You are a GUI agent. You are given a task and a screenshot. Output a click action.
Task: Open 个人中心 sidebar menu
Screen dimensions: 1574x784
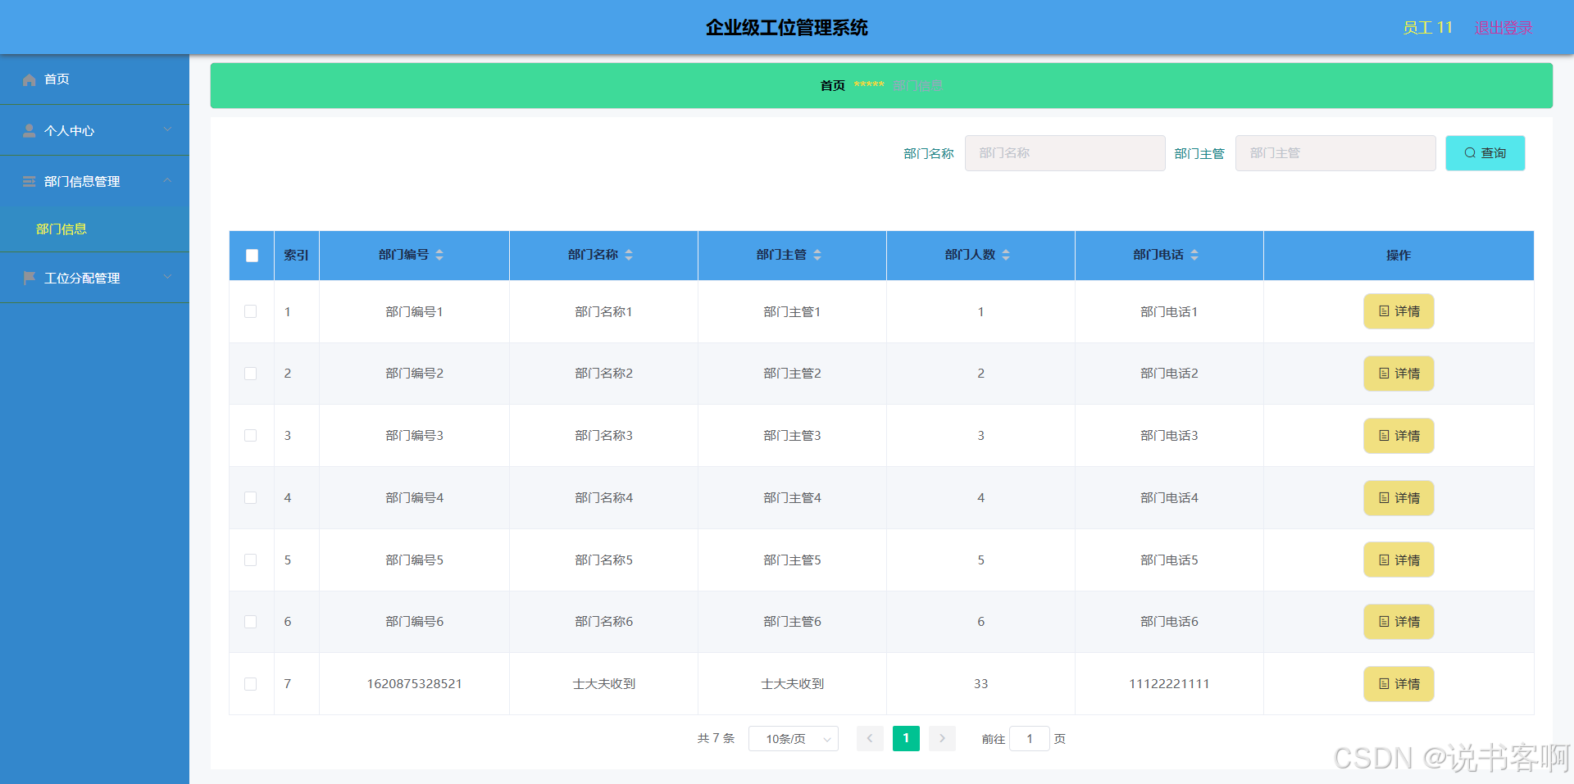[x=94, y=130]
